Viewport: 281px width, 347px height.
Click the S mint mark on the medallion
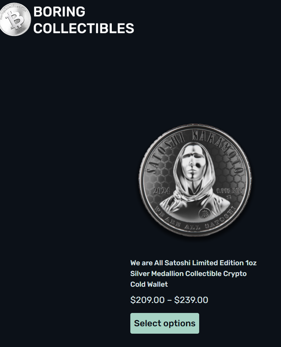(x=229, y=197)
